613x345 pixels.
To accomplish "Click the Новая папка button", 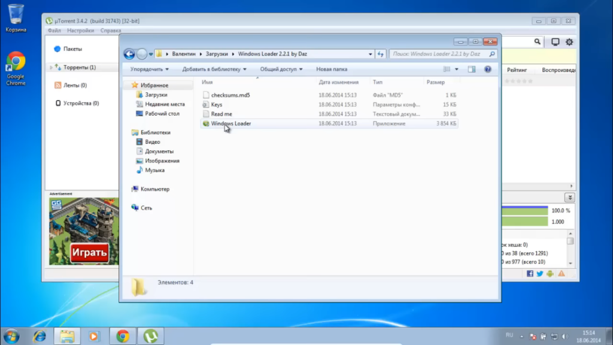I will (x=332, y=69).
